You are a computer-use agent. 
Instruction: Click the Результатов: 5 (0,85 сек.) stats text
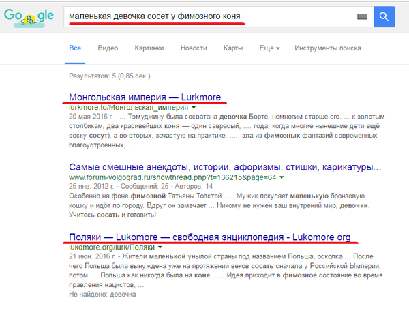point(110,76)
